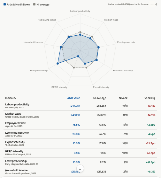Click the Indicator column header
161x178 pixels.
(11, 98)
